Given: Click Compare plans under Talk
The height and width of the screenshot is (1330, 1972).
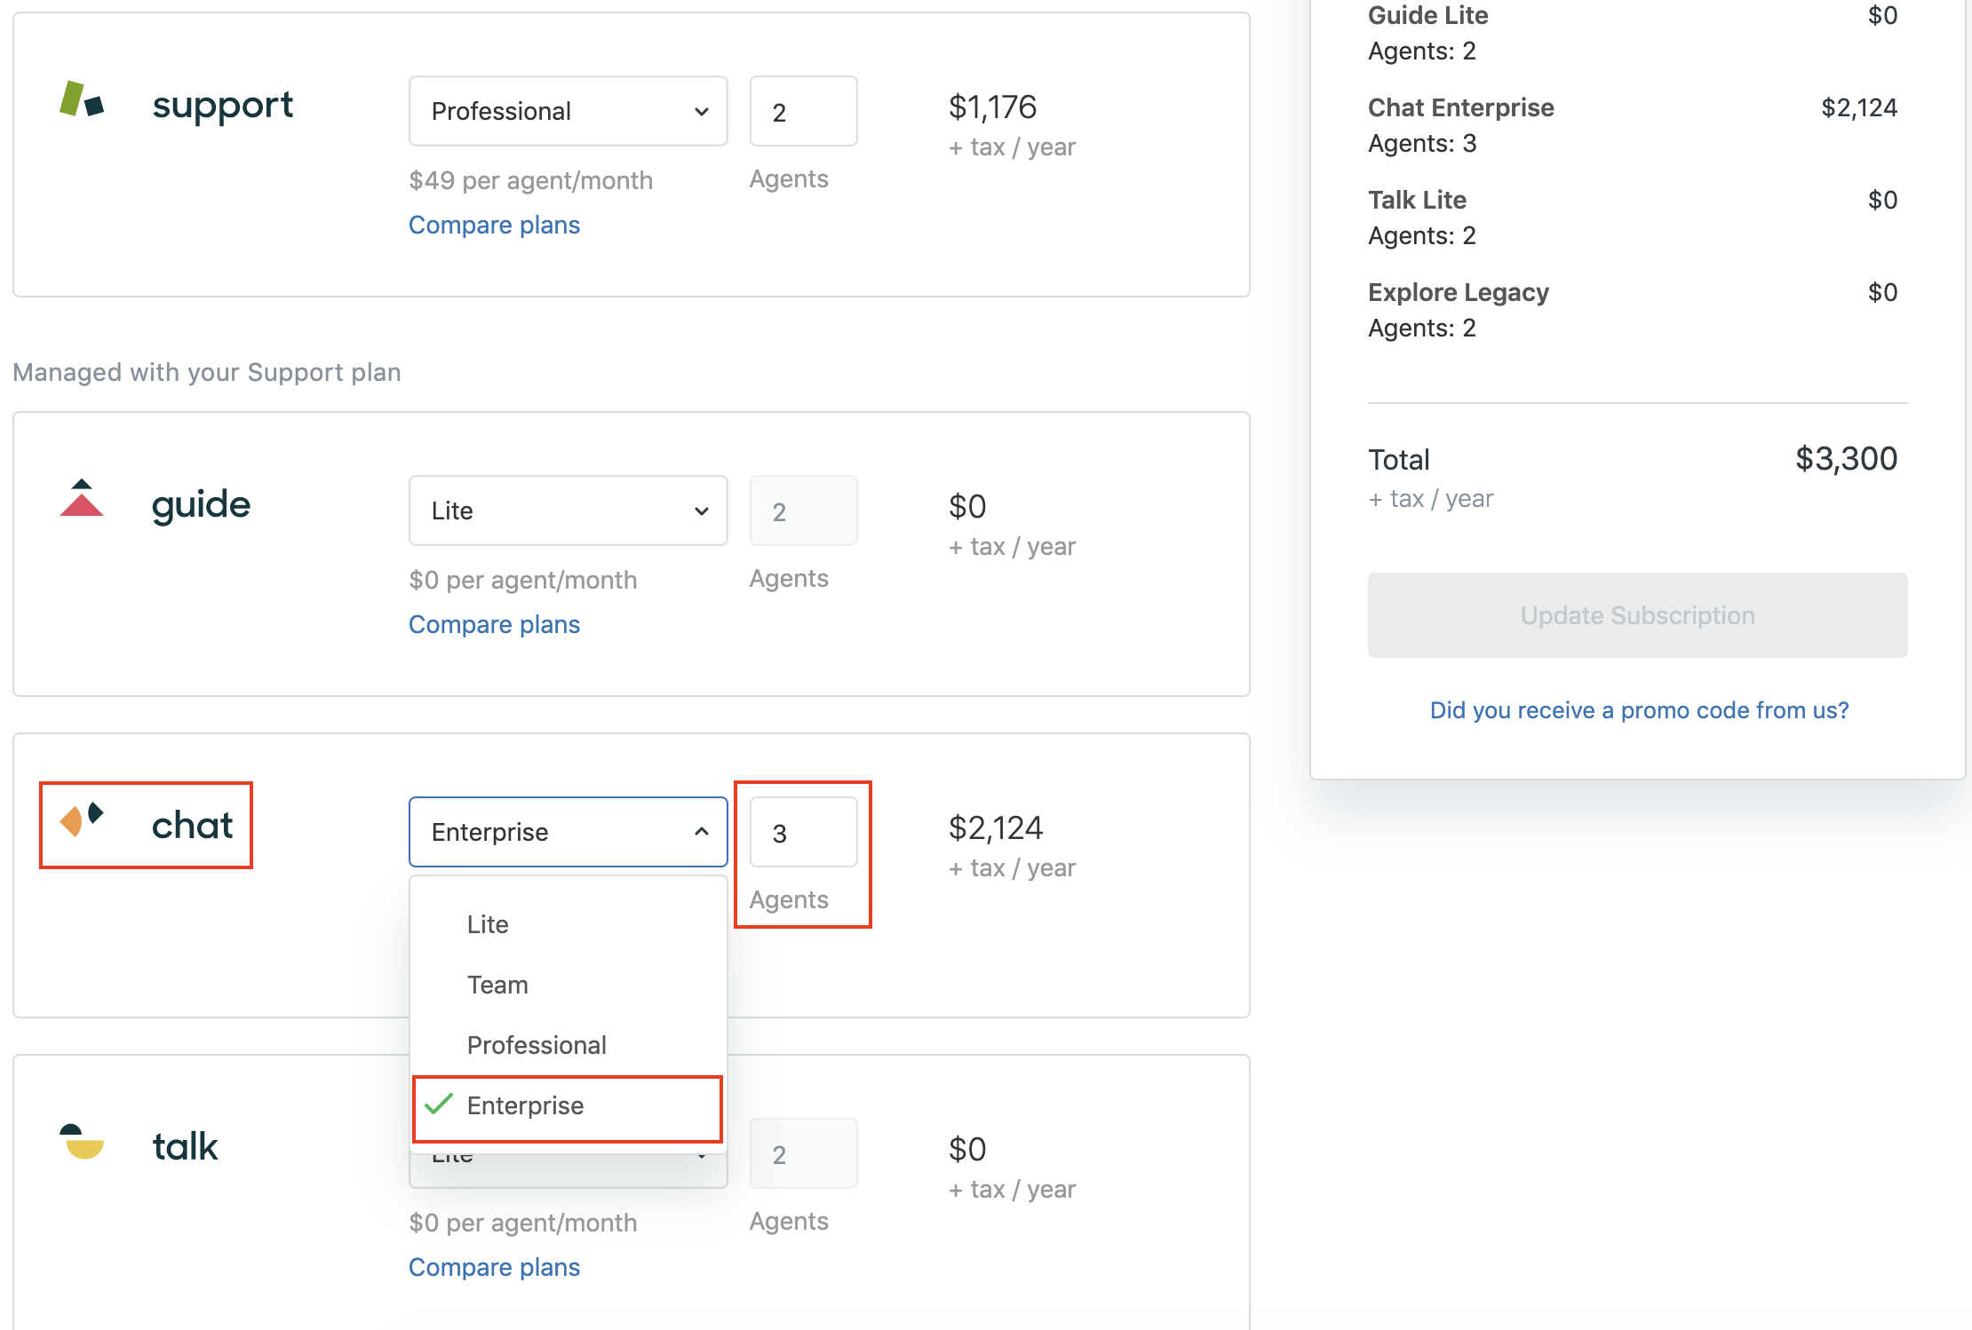Looking at the screenshot, I should click(x=494, y=1267).
